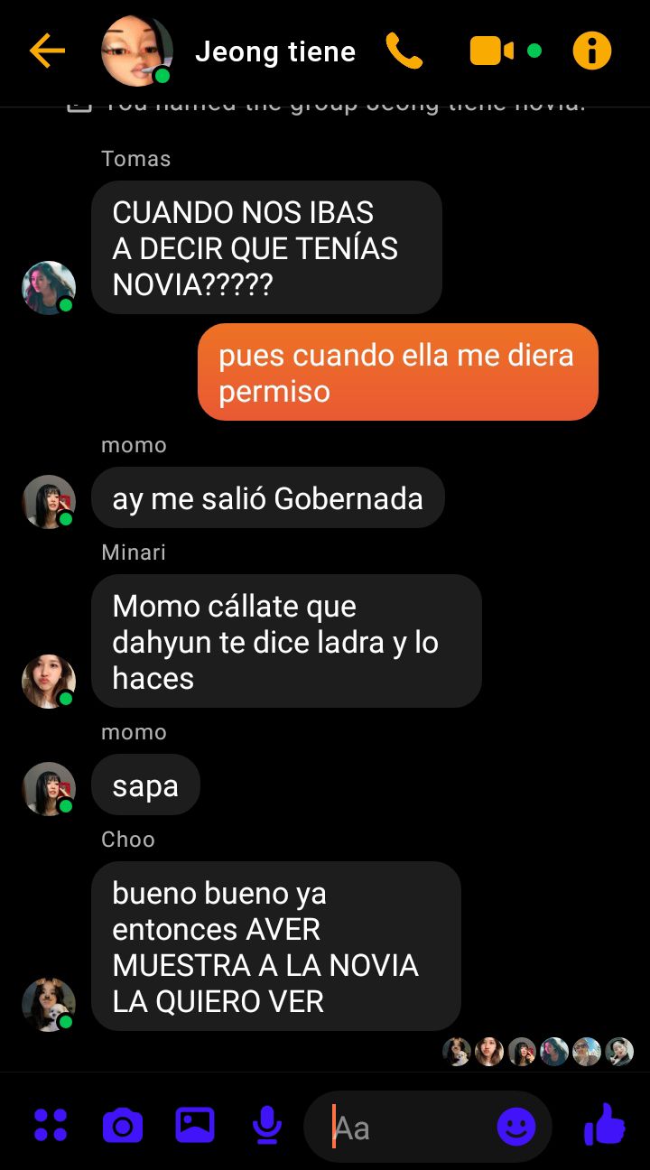650x1170 pixels.
Task: Open the conversation info icon
Action: (592, 51)
